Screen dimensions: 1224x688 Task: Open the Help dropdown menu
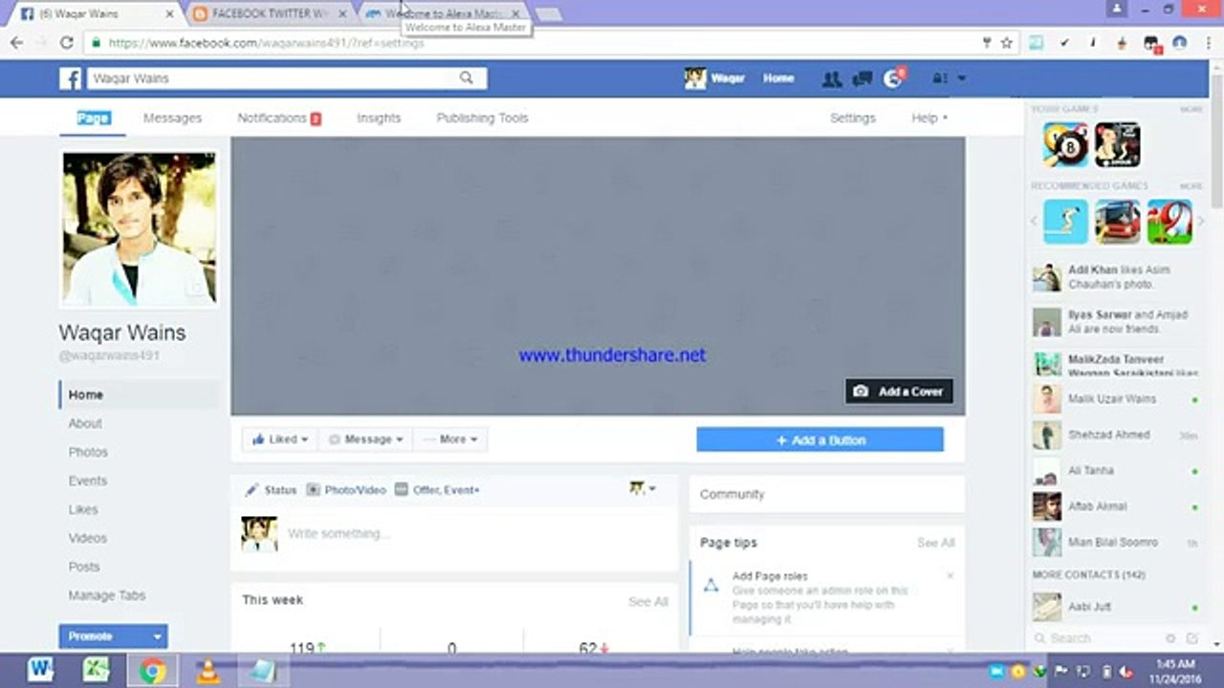929,118
